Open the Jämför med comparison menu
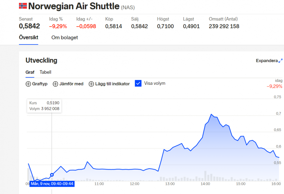 (72, 84)
